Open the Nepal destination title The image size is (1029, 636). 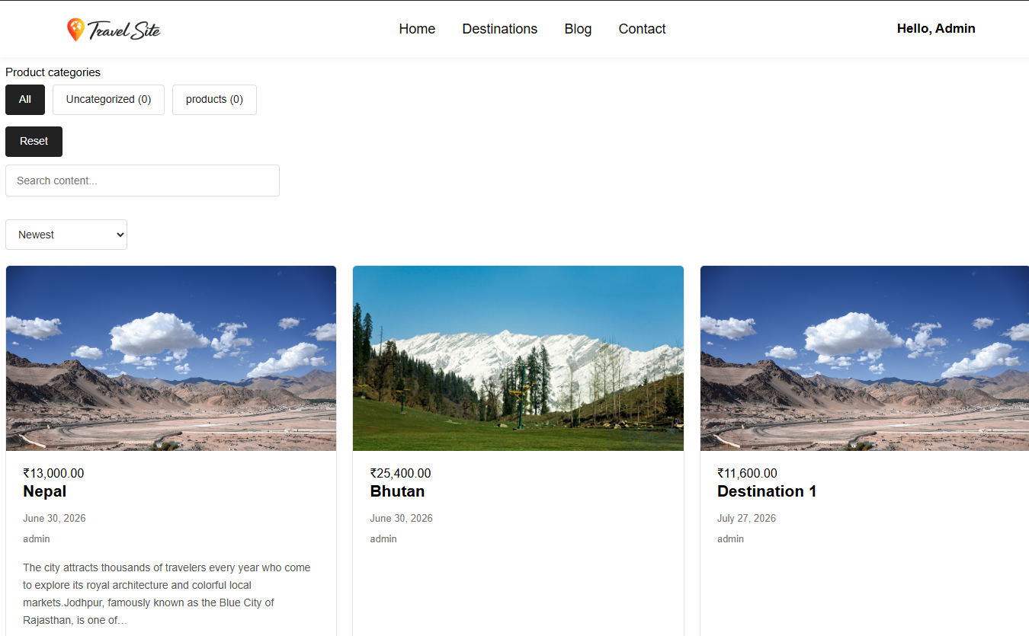(x=45, y=491)
